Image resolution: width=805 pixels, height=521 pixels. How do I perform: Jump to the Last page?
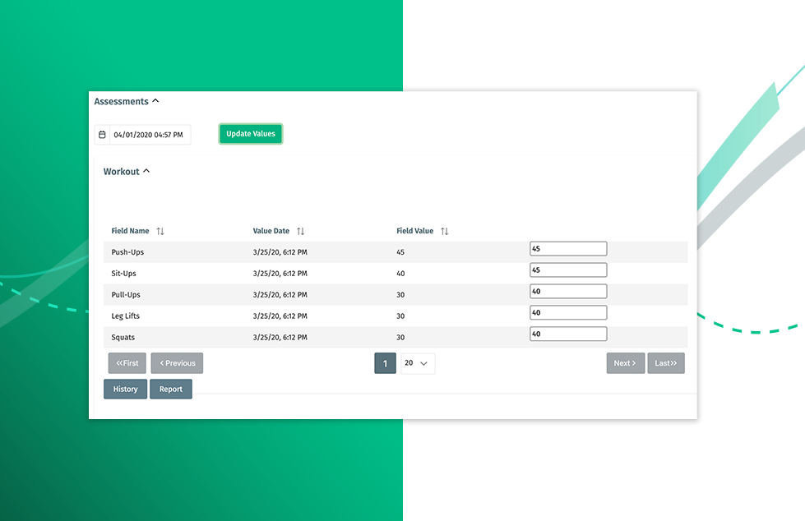[666, 363]
